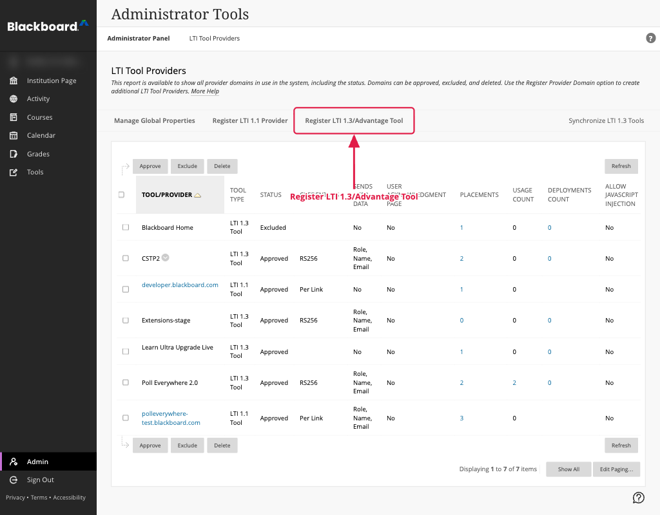Click the top Exclude button
Screen dimensions: 660x515
[188, 166]
